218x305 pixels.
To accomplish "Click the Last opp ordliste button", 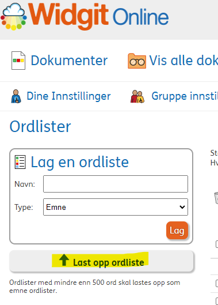I will coord(101,261).
